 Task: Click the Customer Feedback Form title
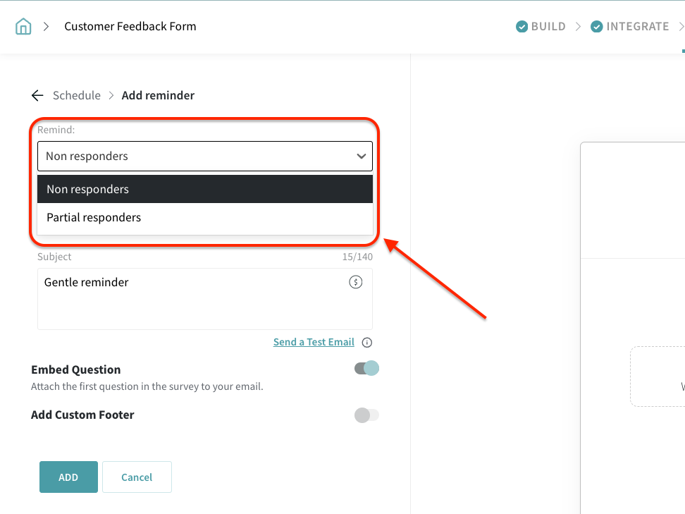[130, 27]
